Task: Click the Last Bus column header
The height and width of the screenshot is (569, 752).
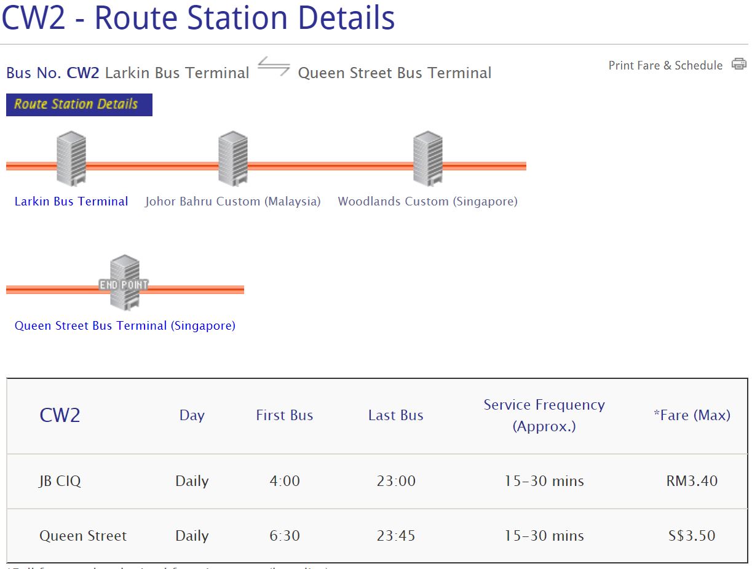Action: coord(395,415)
